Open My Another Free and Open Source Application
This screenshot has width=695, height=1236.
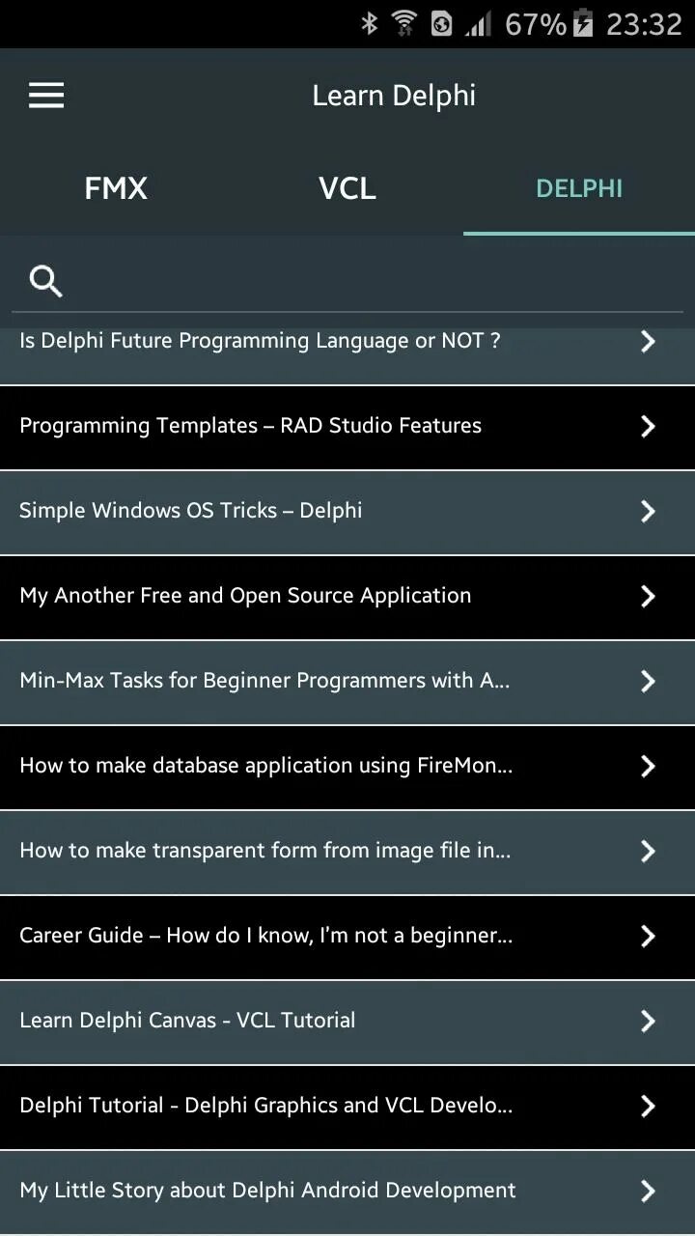click(347, 597)
